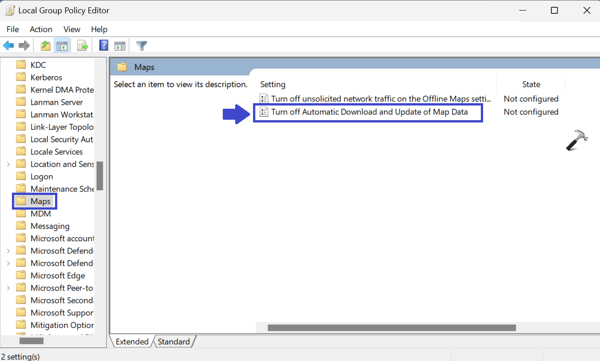
Task: Open the Action menu
Action: [41, 29]
